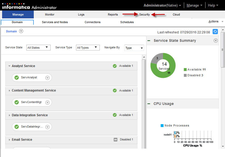Click Analyst Service available status icon

(115, 66)
